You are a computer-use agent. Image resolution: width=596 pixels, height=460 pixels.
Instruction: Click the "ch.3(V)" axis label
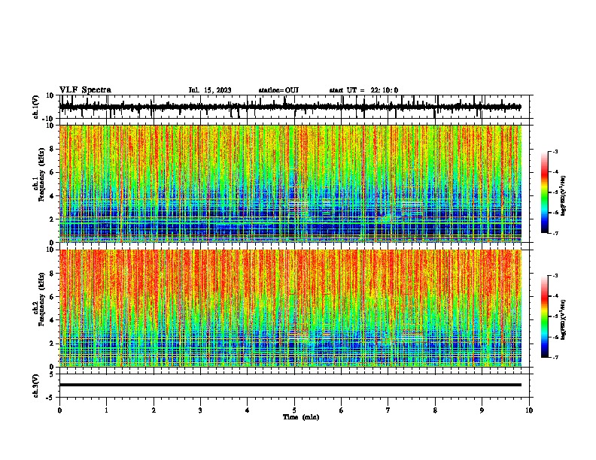36,386
